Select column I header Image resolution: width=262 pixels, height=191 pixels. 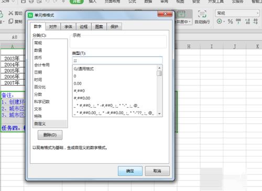pyautogui.click(x=212, y=46)
